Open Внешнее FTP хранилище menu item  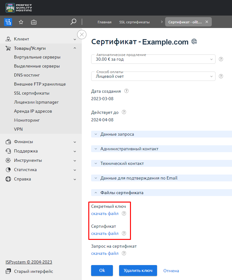click(x=40, y=84)
